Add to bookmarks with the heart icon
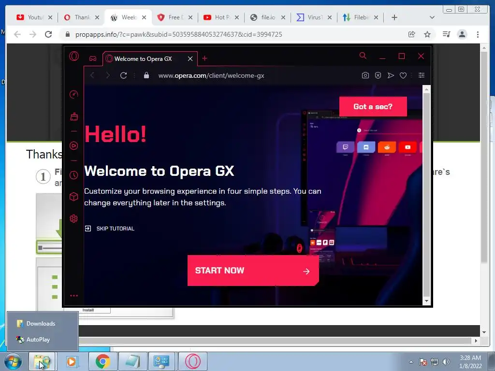The image size is (495, 371). tap(403, 75)
